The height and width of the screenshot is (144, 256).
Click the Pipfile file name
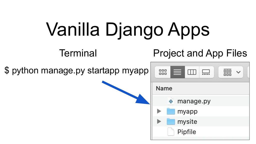pos(186,132)
